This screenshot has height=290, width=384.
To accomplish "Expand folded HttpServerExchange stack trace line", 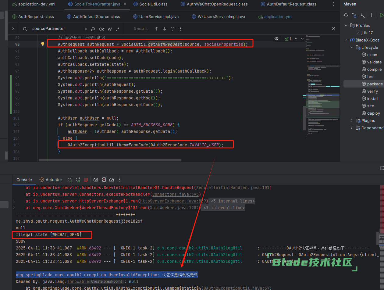I will (14, 201).
